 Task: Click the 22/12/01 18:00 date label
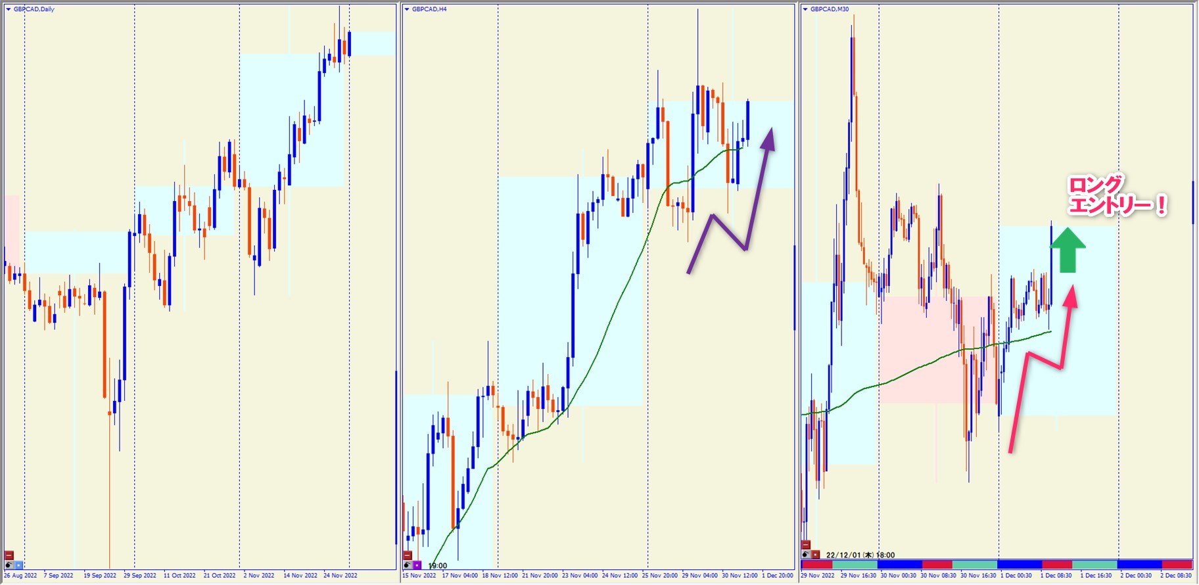coord(860,555)
